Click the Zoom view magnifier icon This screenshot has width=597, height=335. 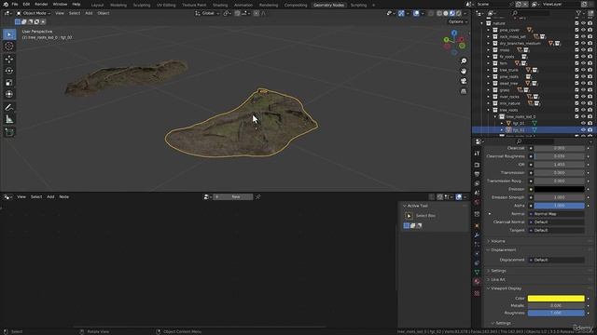[464, 61]
